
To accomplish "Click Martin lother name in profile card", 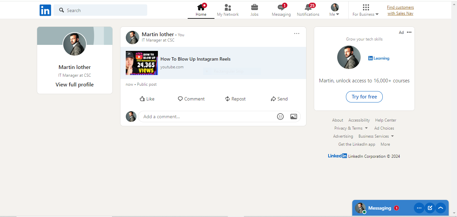I will coord(75,67).
